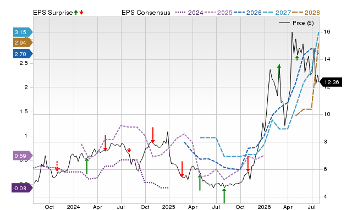Viewport: 352px width, 210px height.
Task: Click the 12.36 current price tag
Action: click(x=331, y=82)
